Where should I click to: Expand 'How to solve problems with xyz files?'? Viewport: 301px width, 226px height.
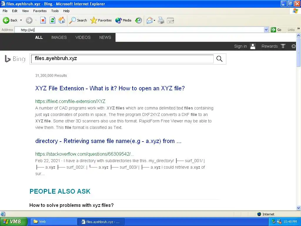(71, 205)
